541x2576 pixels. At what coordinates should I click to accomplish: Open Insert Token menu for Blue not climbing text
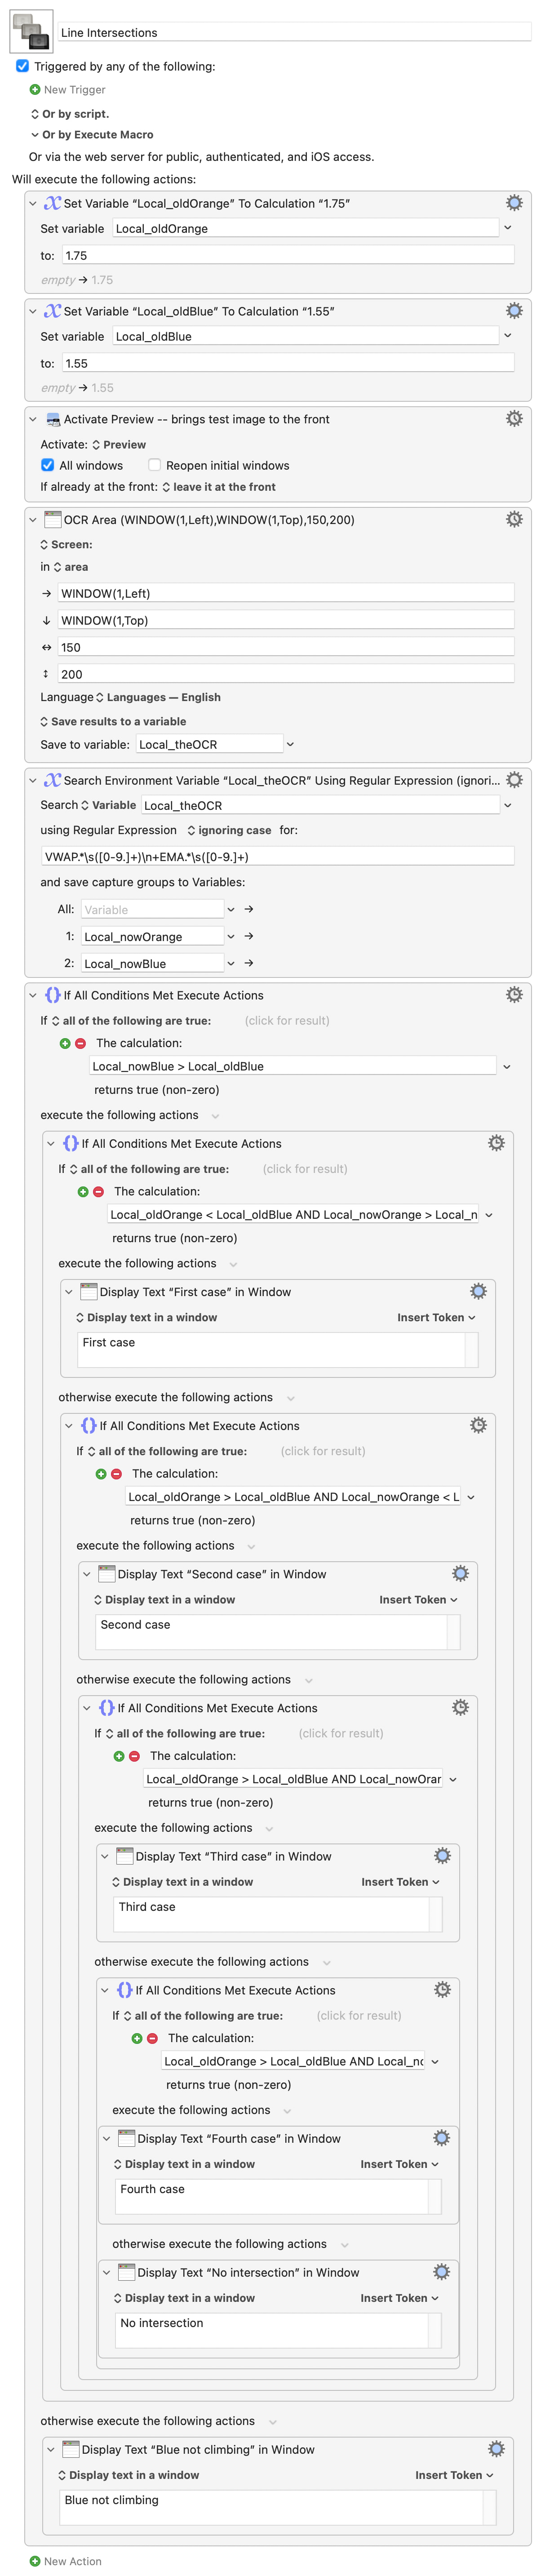[x=454, y=2475]
